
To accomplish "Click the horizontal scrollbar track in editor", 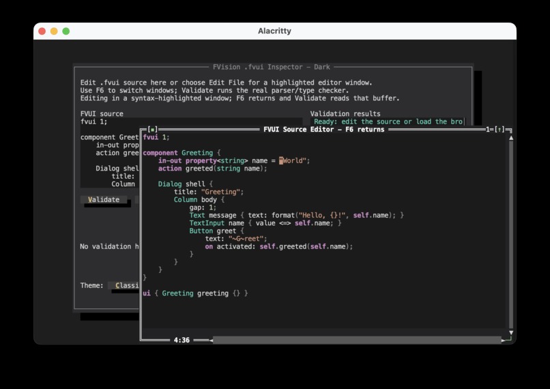I will tap(357, 341).
